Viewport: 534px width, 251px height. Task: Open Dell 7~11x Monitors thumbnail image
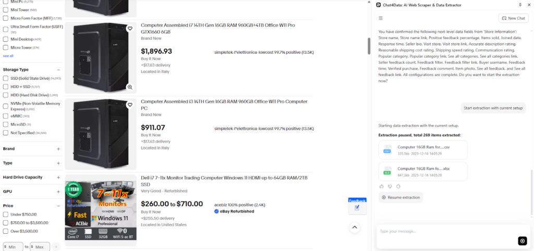click(101, 210)
